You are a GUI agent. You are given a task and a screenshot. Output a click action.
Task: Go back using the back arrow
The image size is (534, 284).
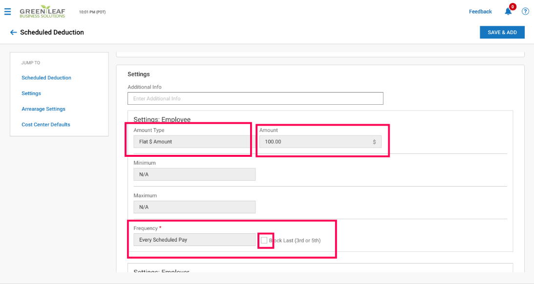[x=13, y=33]
